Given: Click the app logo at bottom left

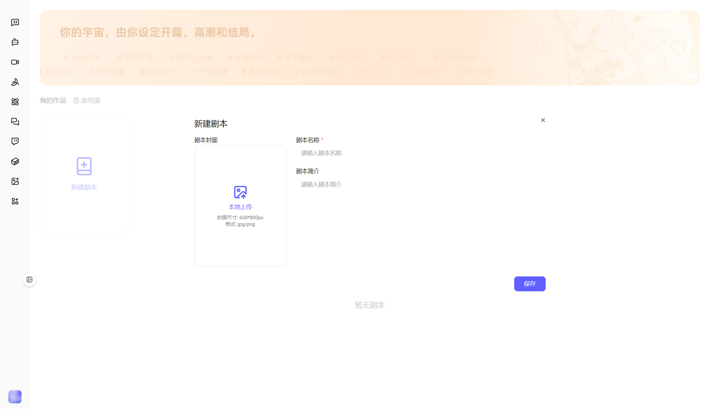Looking at the screenshot, I should (x=15, y=396).
